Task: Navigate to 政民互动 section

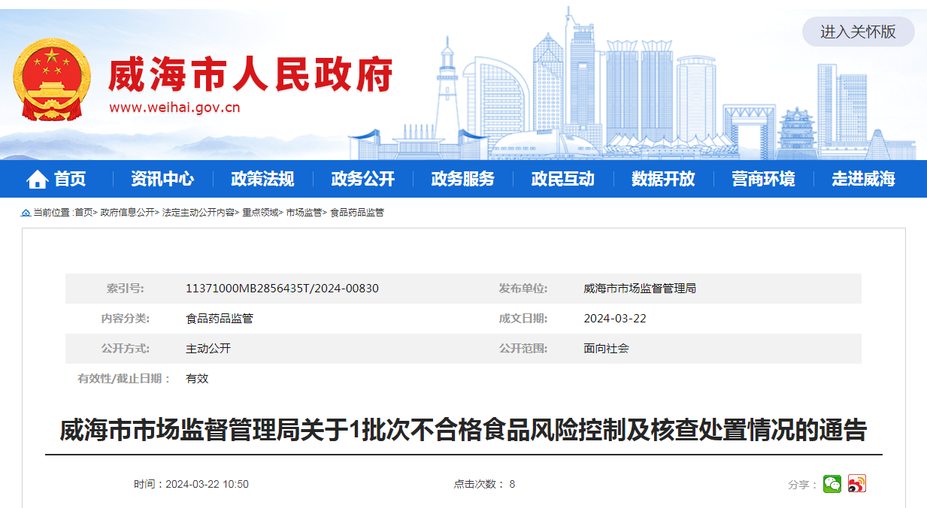Action: pos(562,179)
